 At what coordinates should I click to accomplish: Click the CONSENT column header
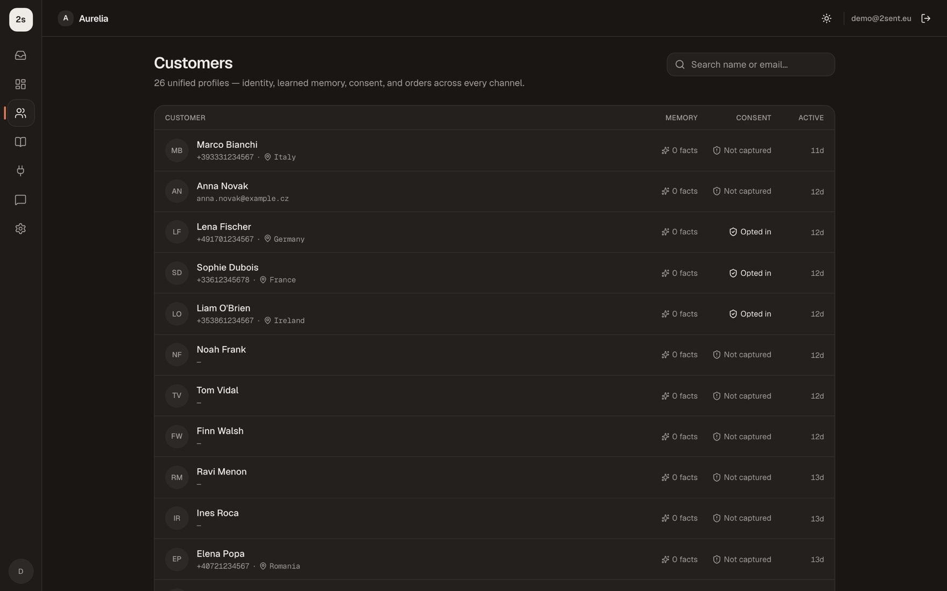tap(753, 118)
